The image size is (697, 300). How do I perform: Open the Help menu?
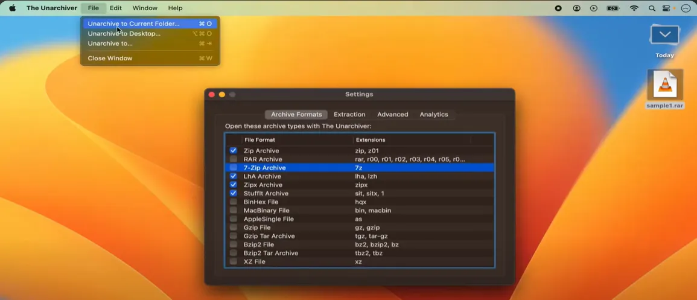click(175, 8)
